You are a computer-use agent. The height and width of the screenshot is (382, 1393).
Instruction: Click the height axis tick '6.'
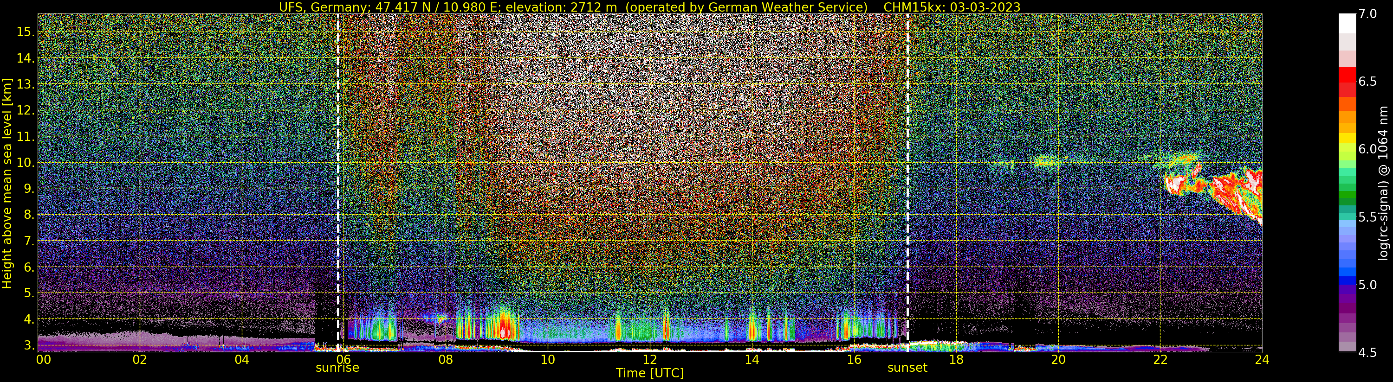(x=29, y=267)
